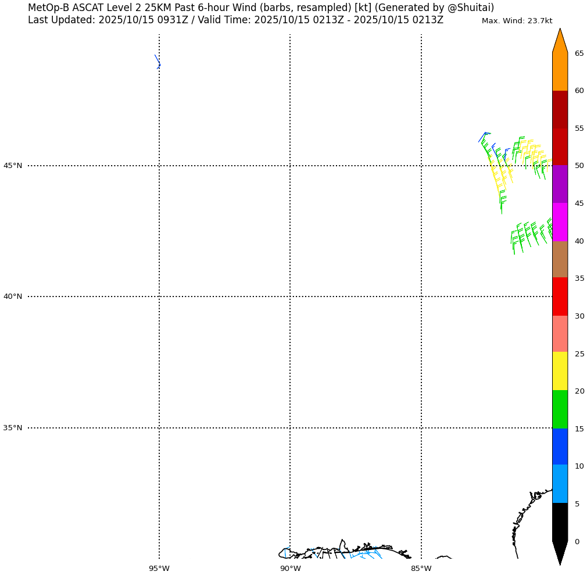Click the MetOp-B ASCAT title line
Screen dimensions: 587x575
(261, 8)
